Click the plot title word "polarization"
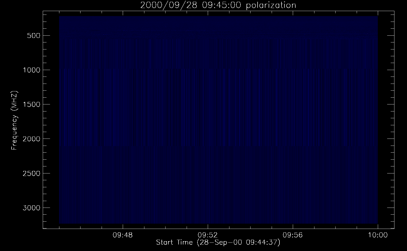This screenshot has height=251, width=407. pyautogui.click(x=271, y=5)
